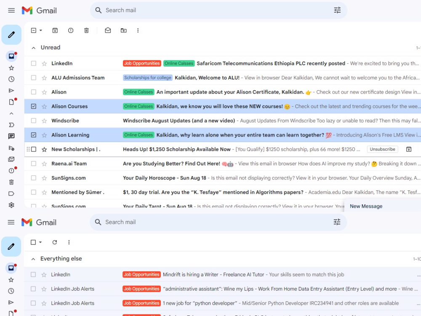Screen dimensions: 421x316
Task: Open All Mail icon in the top sidebar
Action: coord(11,159)
